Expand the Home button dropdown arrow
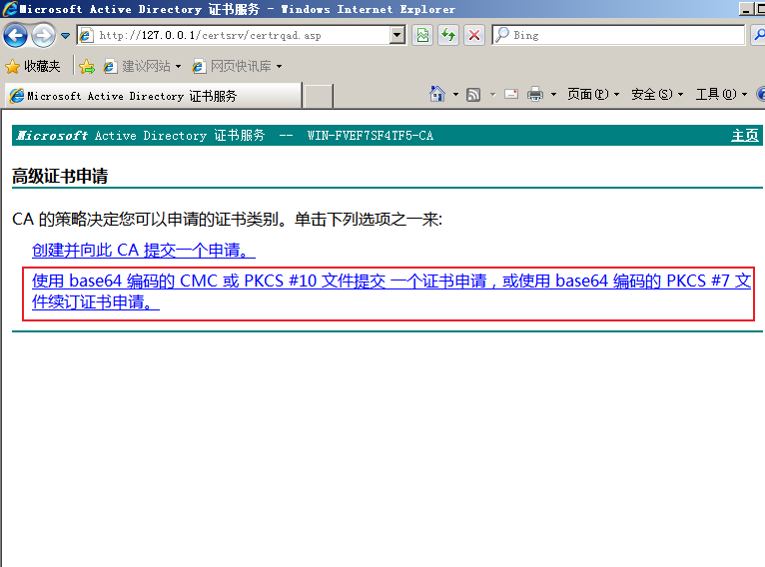 455,94
